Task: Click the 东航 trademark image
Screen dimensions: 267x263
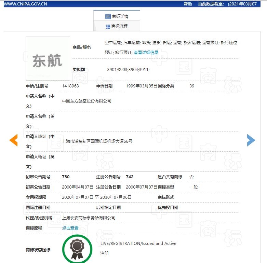Action: 48,59
